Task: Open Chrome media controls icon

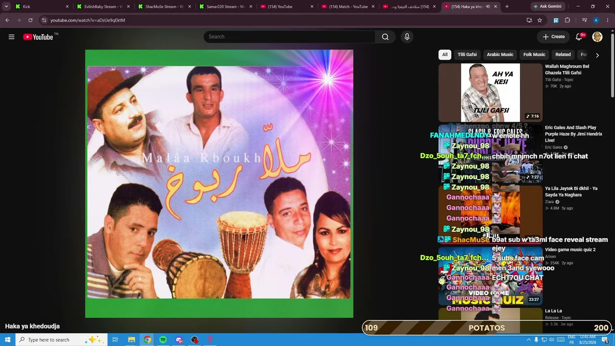Action: pos(584,20)
